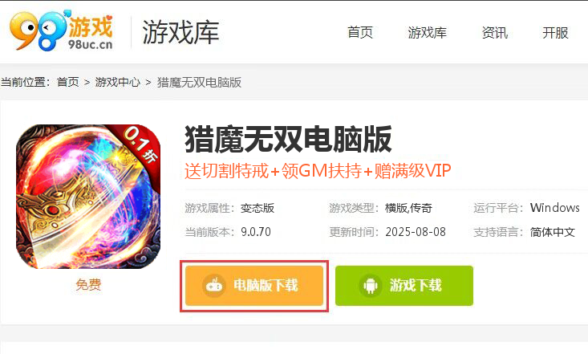Click 首页 in the breadcrumb trail

[x=68, y=82]
